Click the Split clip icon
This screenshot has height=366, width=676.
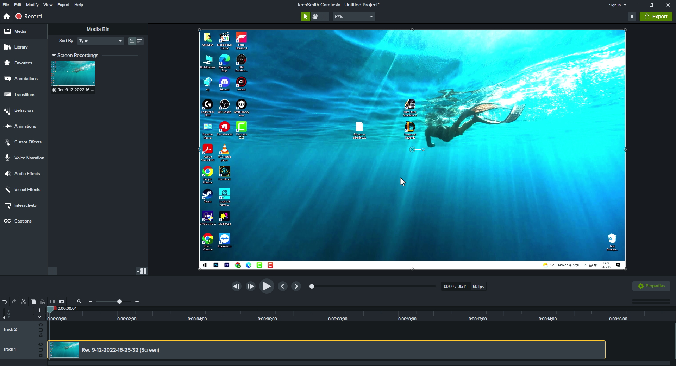point(52,302)
